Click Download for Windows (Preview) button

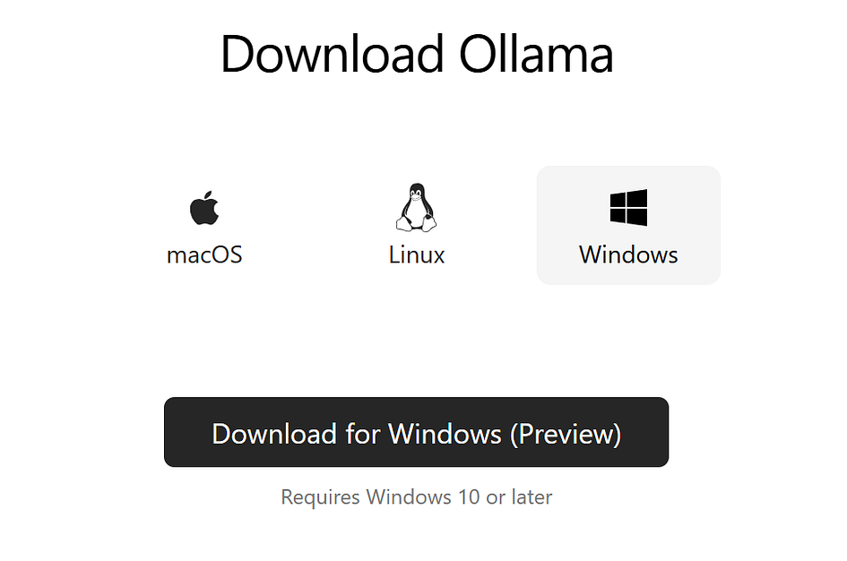point(417,432)
